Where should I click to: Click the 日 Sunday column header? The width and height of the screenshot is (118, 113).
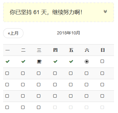coord(103,50)
